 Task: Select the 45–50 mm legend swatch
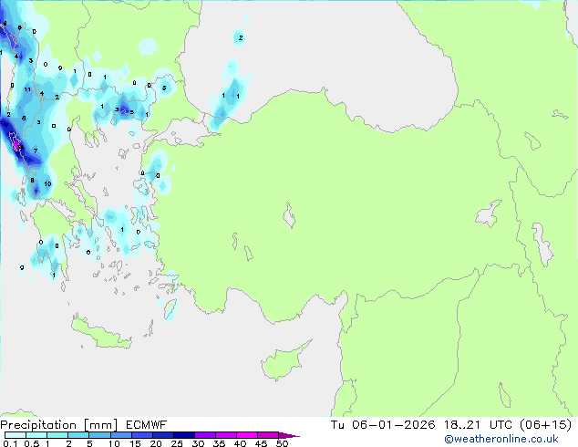(x=268, y=435)
